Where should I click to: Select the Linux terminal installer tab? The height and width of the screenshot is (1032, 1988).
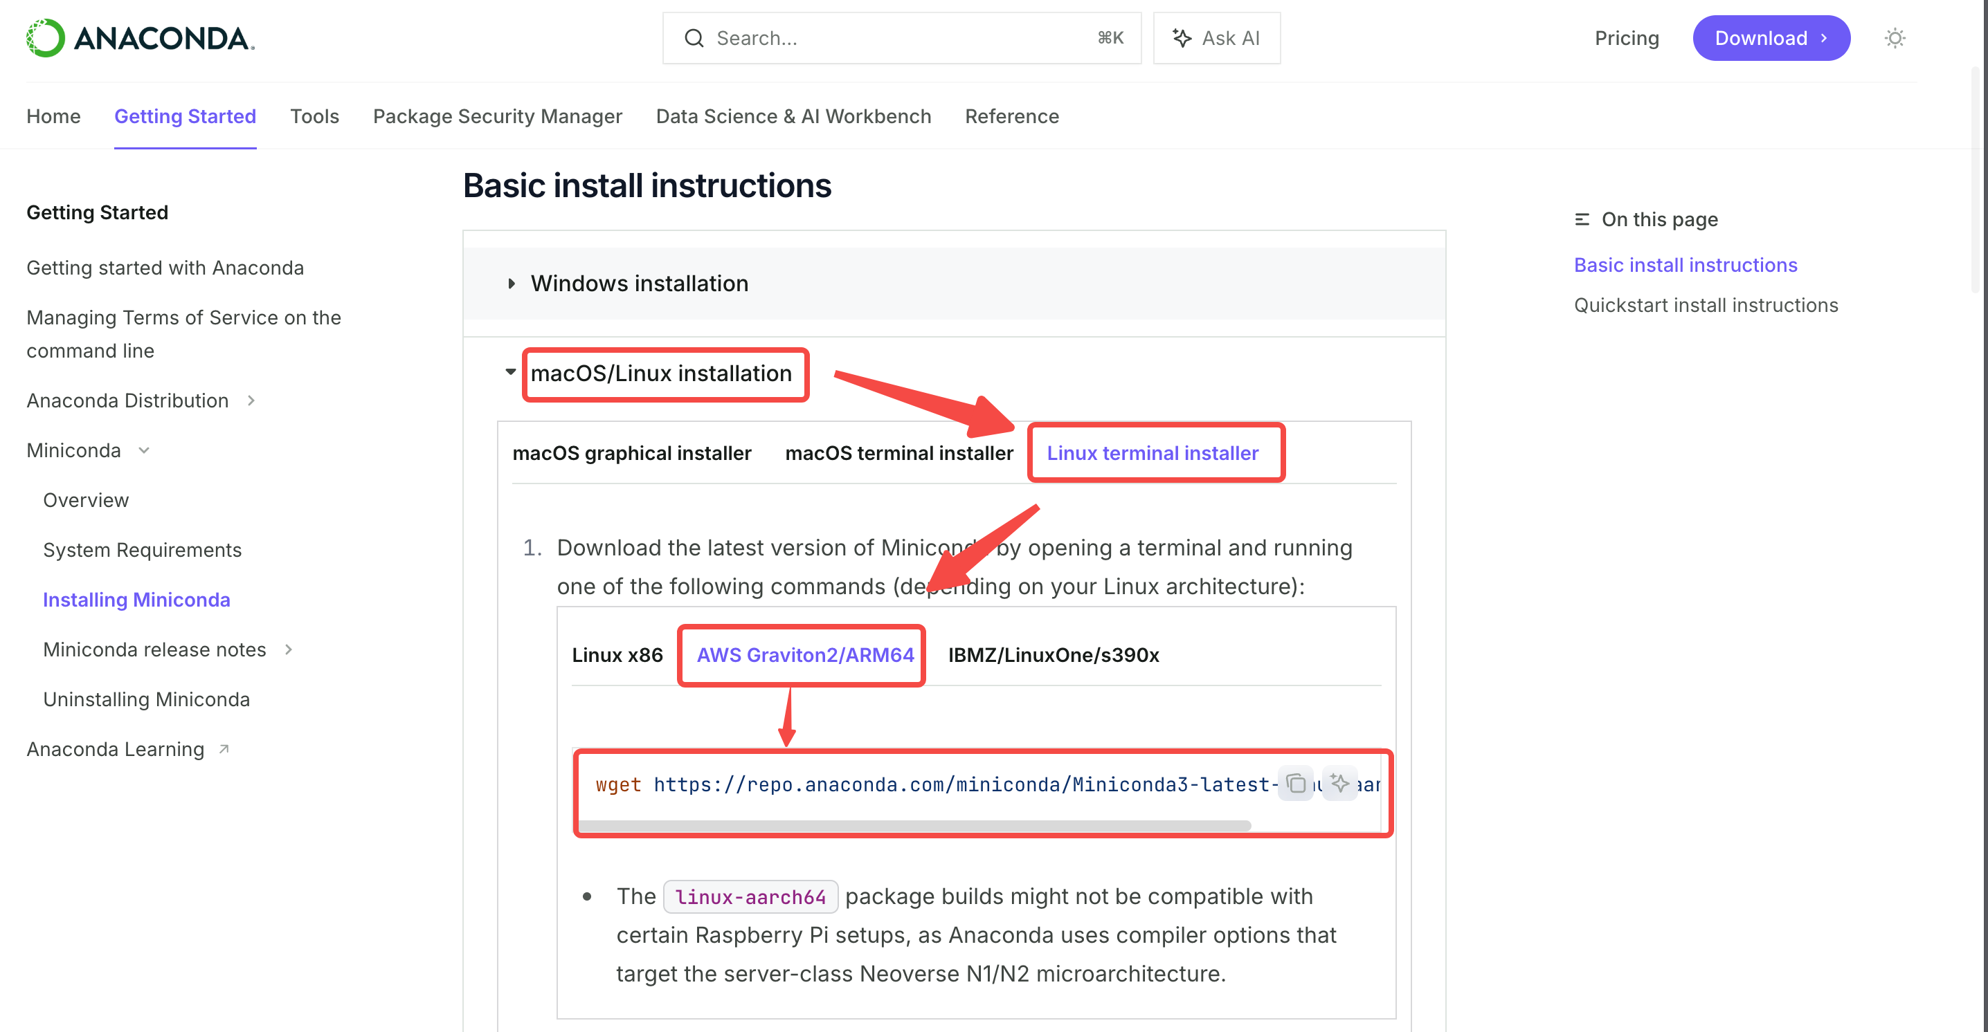[1153, 453]
